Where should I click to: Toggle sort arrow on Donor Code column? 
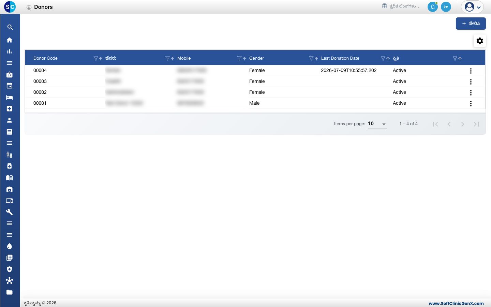click(101, 58)
